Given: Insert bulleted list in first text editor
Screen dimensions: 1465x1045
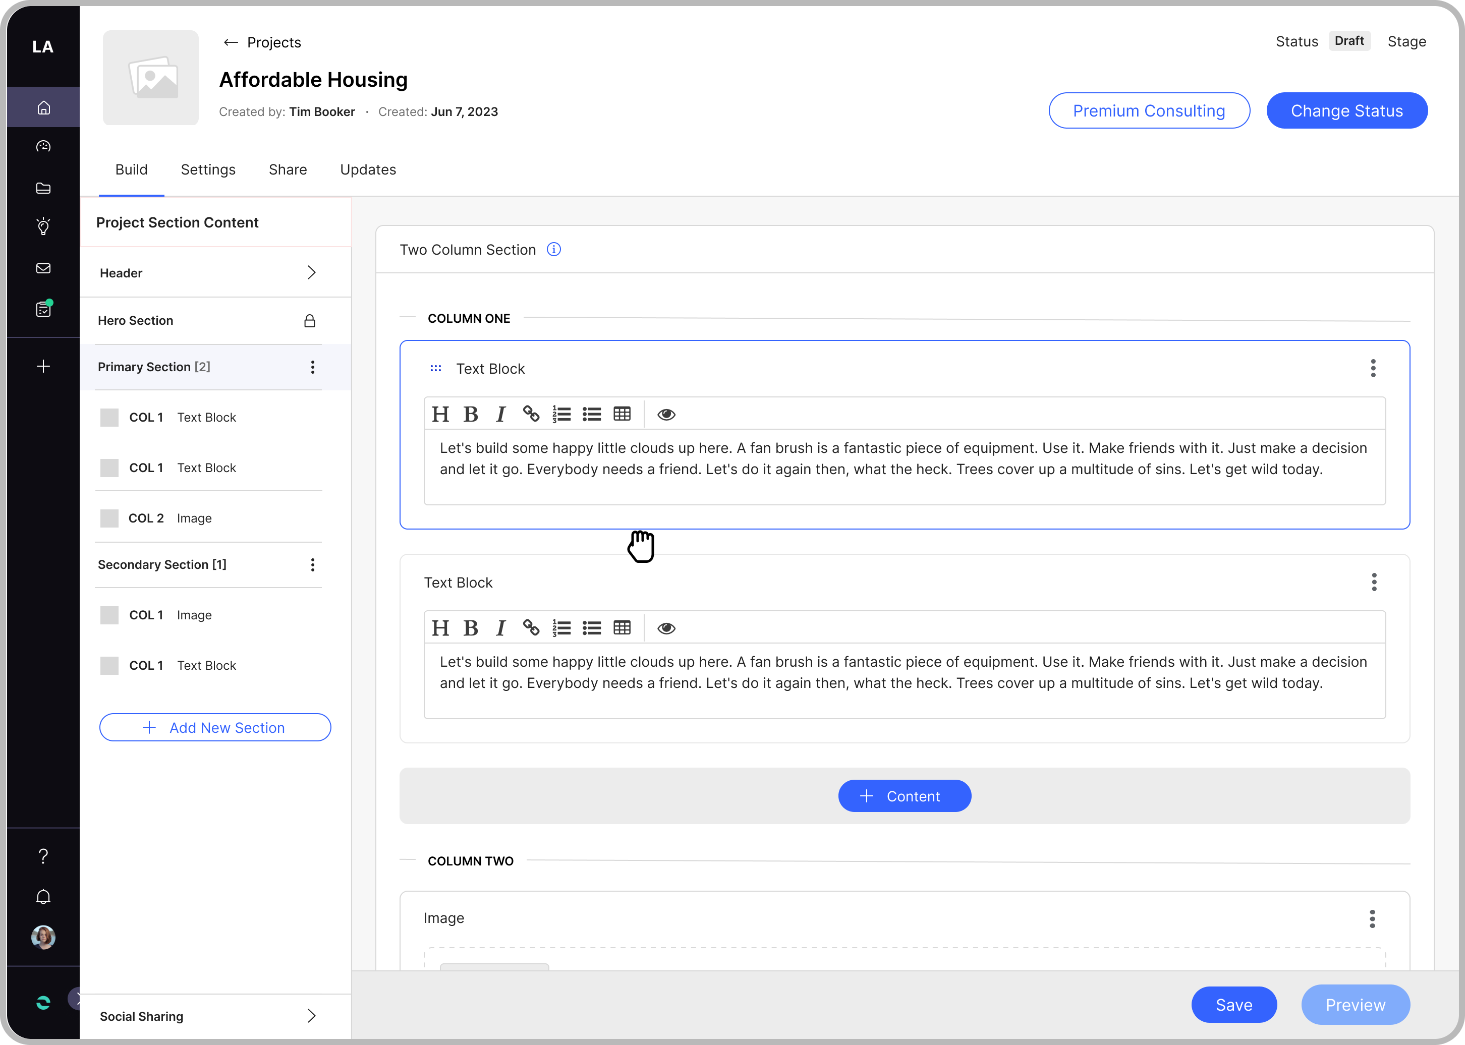Looking at the screenshot, I should 592,414.
